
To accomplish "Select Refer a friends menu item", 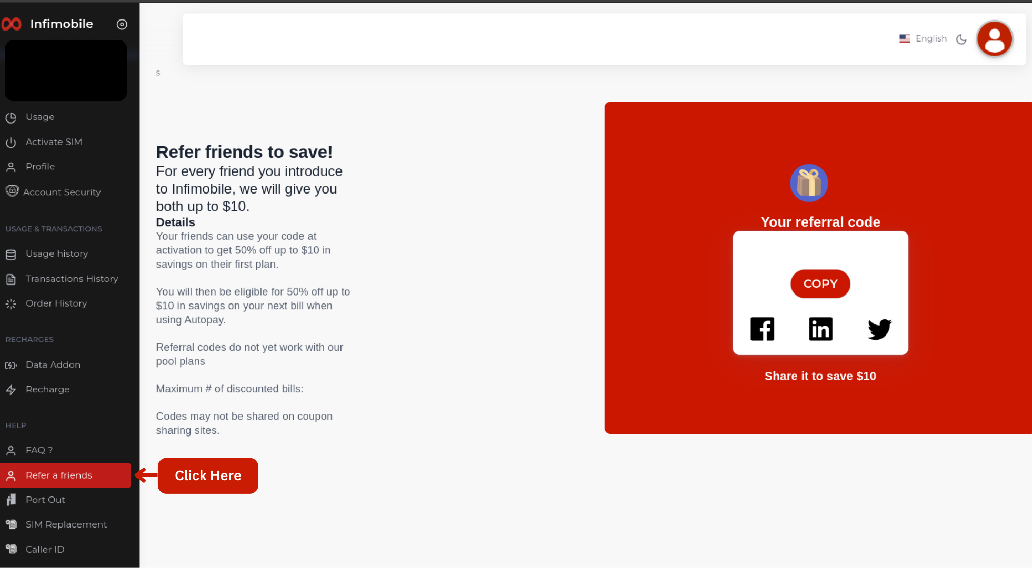I will 59,475.
